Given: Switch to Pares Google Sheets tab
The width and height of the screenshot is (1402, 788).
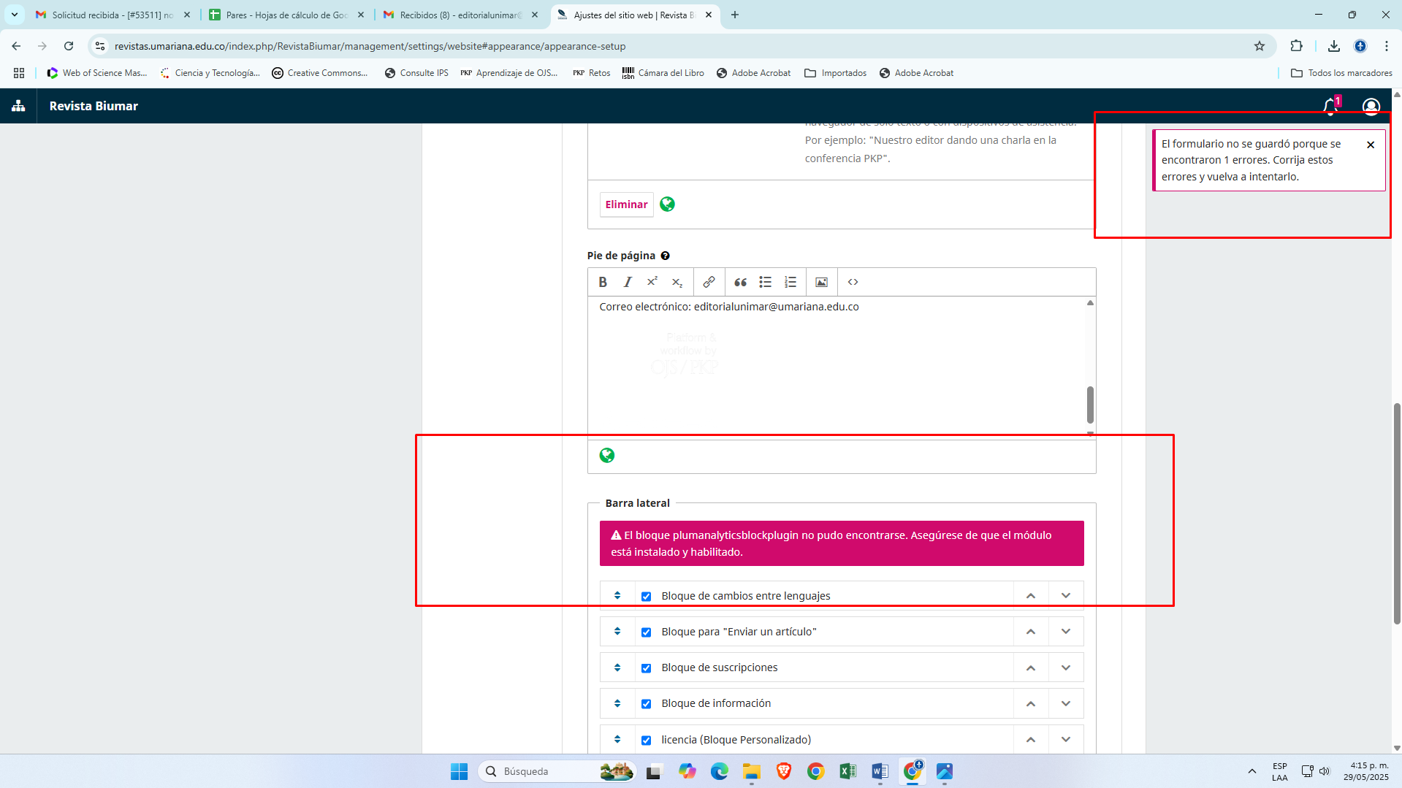Looking at the screenshot, I should (x=286, y=15).
